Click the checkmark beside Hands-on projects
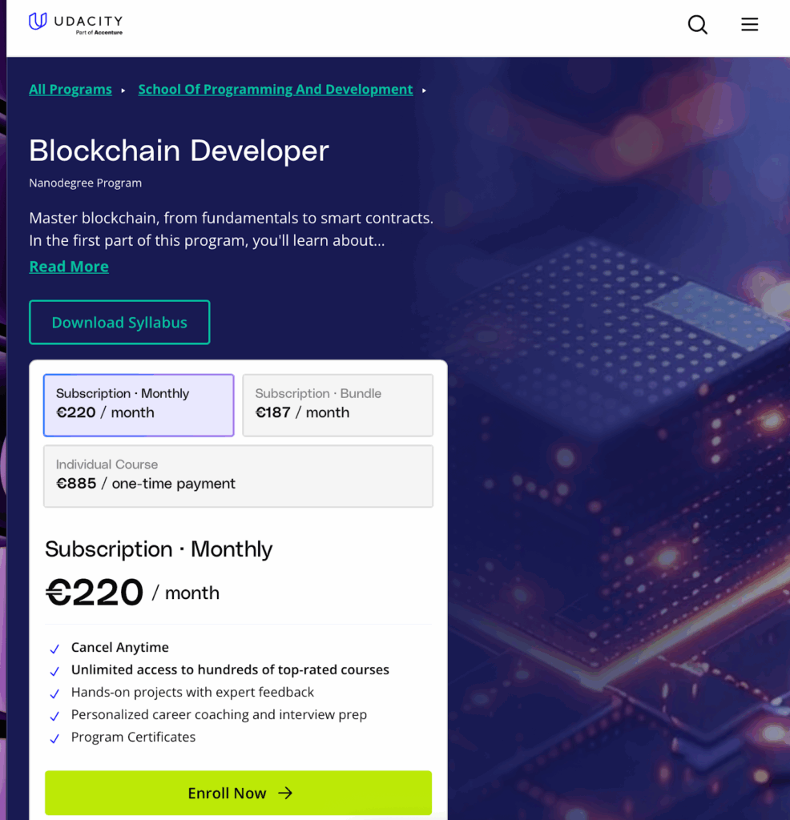This screenshot has width=790, height=820. pos(54,693)
